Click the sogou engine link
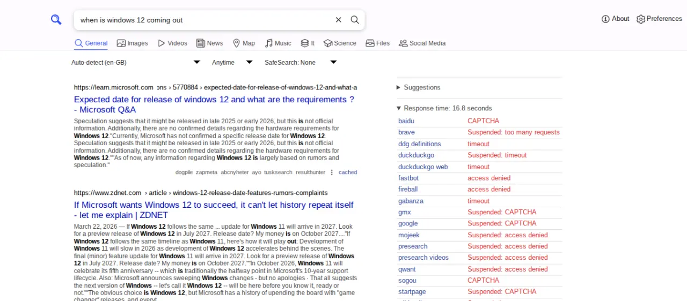687x301 pixels. (407, 281)
